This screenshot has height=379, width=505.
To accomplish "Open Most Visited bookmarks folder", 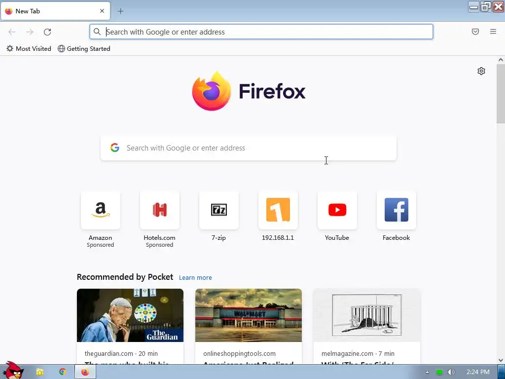I will coord(29,49).
